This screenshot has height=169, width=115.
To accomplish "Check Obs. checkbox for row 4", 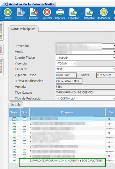I will [x=25, y=133].
